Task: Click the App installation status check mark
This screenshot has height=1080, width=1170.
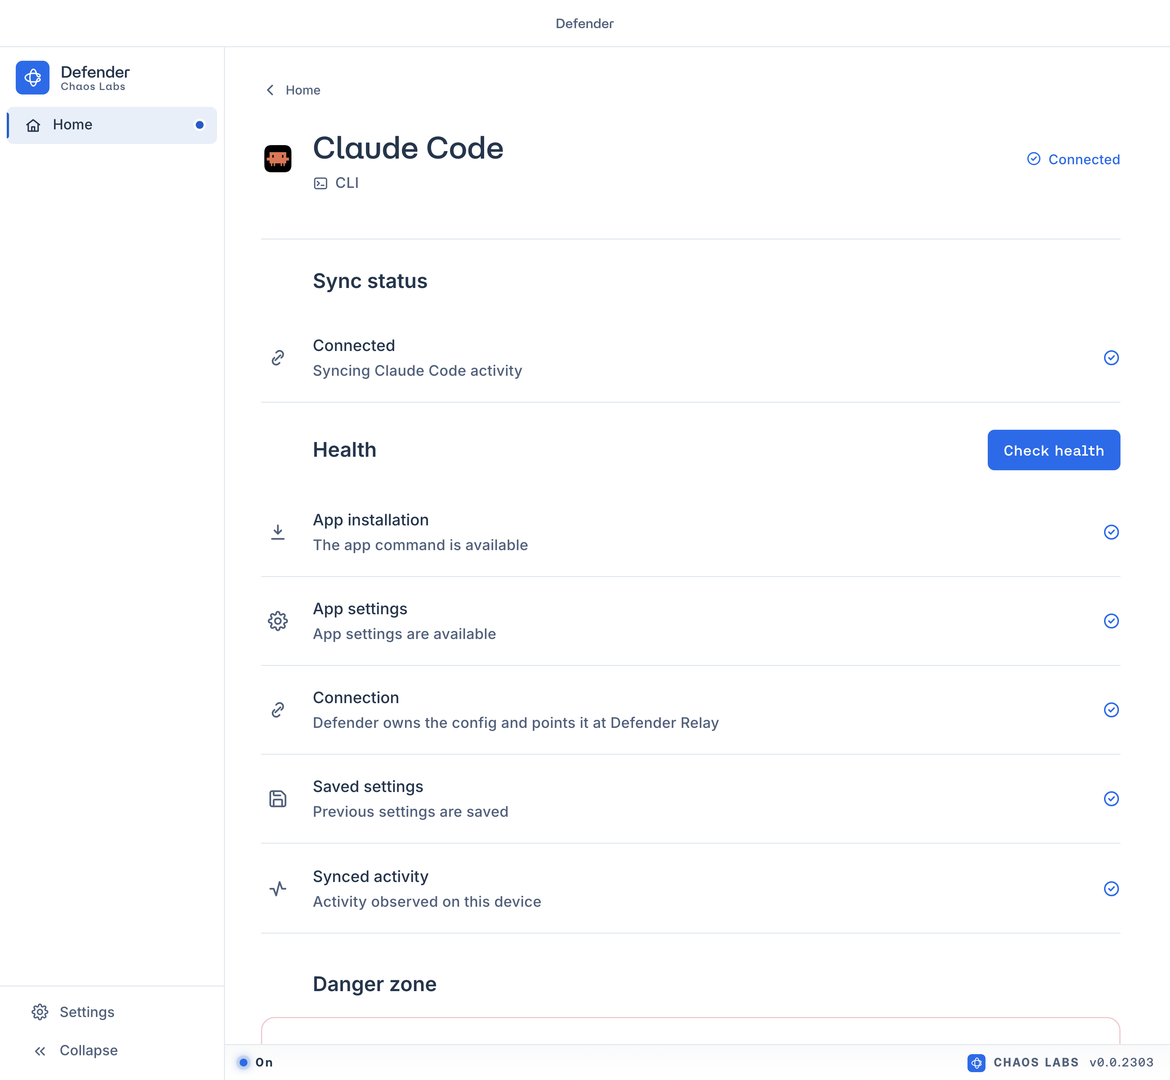Action: [1111, 532]
